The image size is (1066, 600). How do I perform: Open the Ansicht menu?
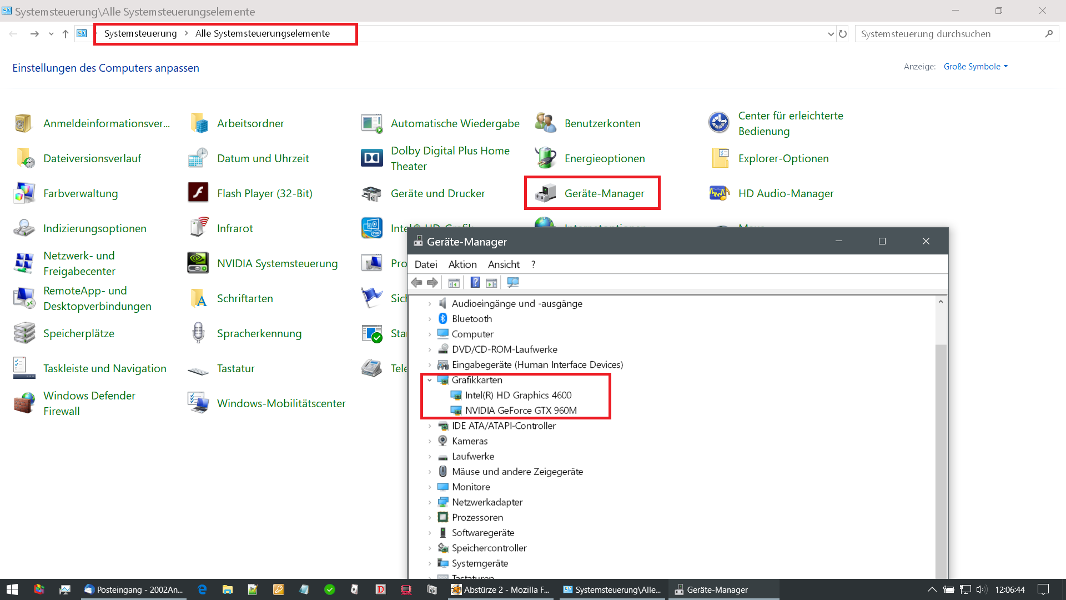504,264
